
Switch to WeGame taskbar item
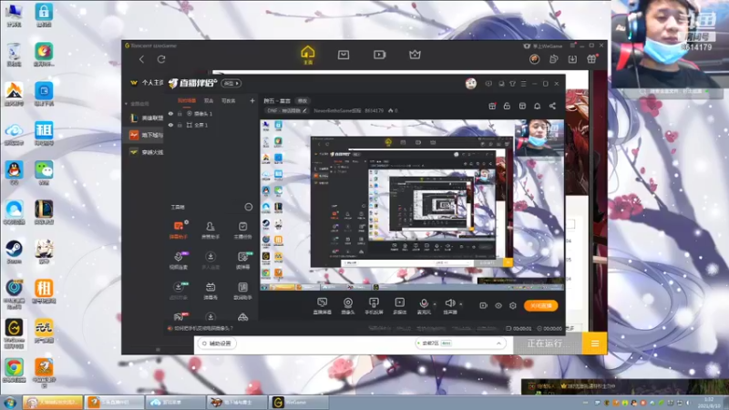coord(298,402)
